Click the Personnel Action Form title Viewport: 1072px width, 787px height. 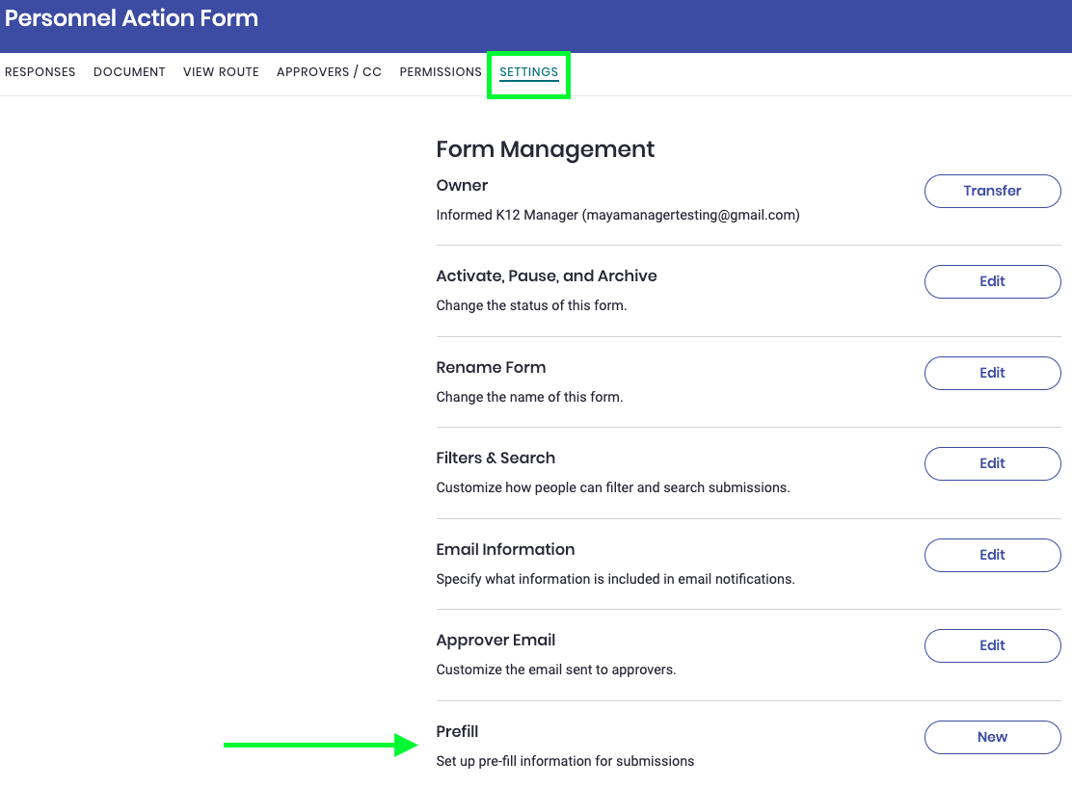point(132,18)
